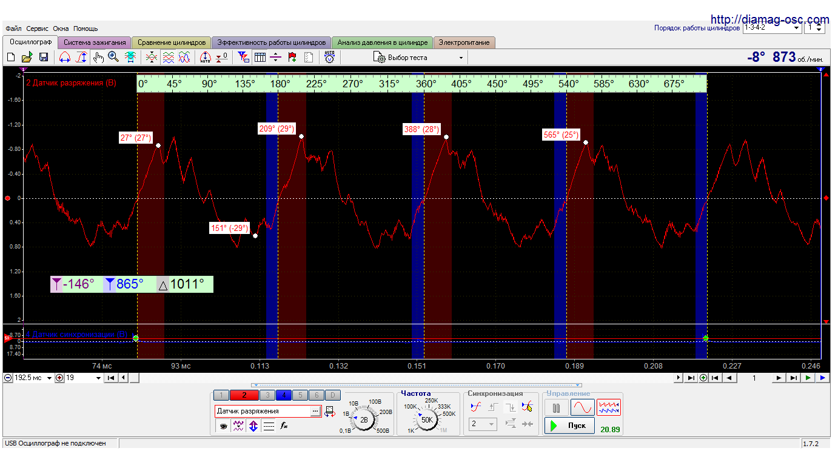Select the overlapping sine waves display icon
The height and width of the screenshot is (451, 838).
(184, 57)
